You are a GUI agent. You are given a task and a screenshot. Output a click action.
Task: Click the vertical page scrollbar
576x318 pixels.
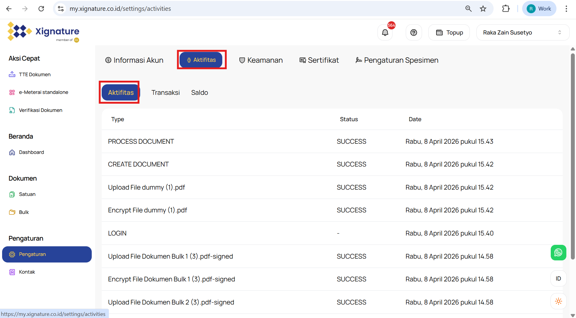click(x=573, y=156)
